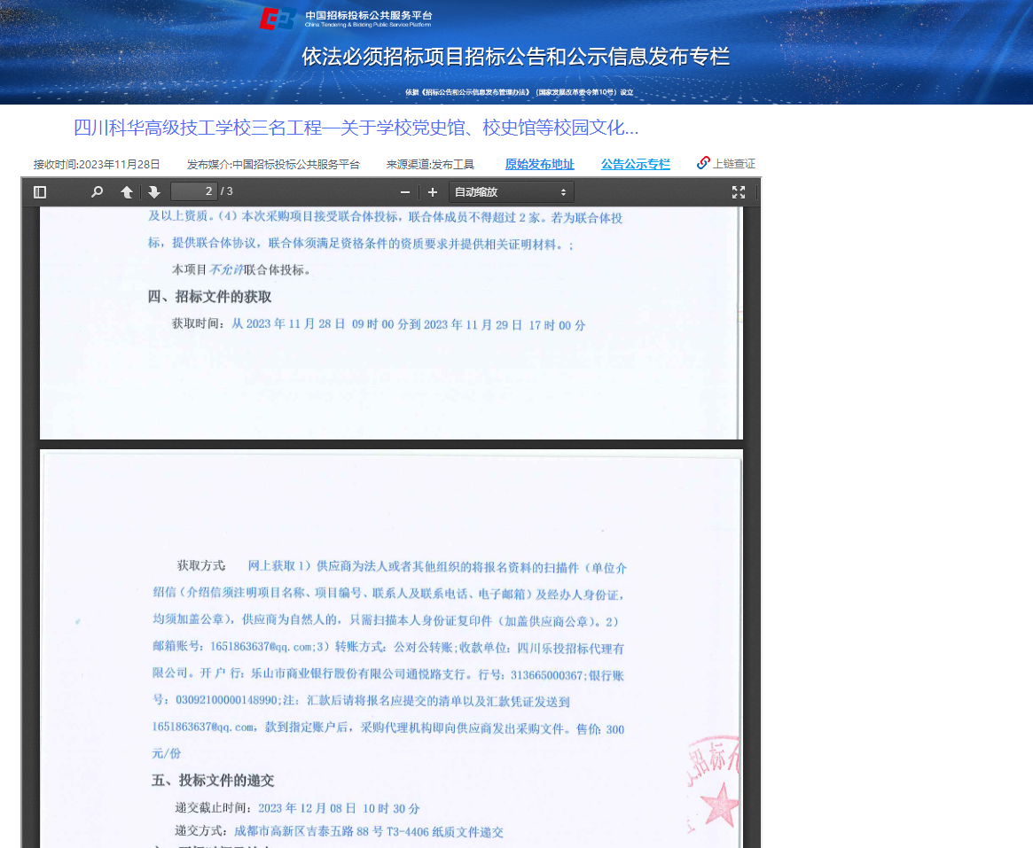Click the page number input field
Viewport: 1033px width, 848px height.
point(194,191)
